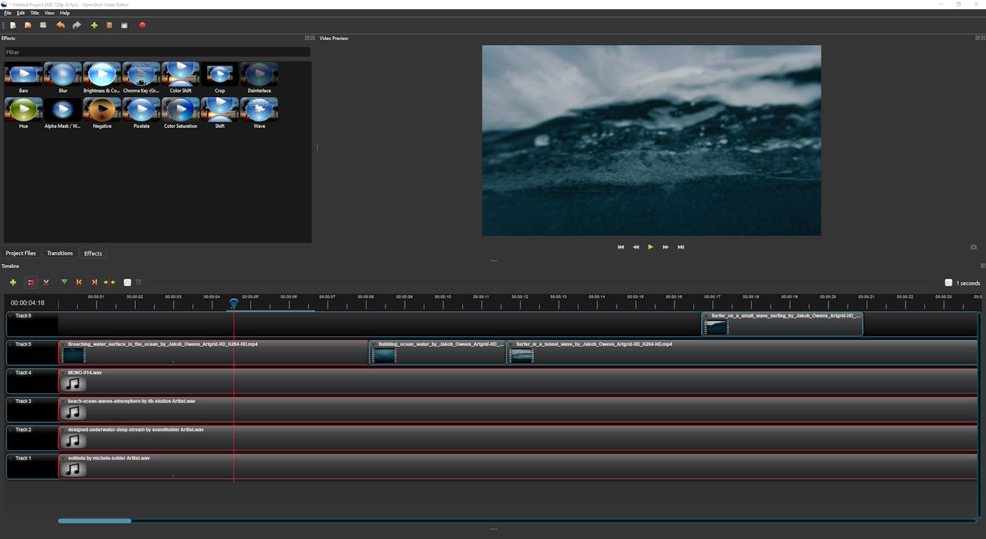Screen dimensions: 986x539
Task: Click the Save Project toolbar icon
Action: [x=43, y=25]
